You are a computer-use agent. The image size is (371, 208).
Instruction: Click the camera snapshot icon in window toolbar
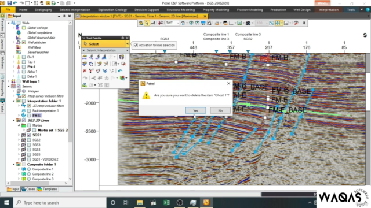[x=248, y=23]
